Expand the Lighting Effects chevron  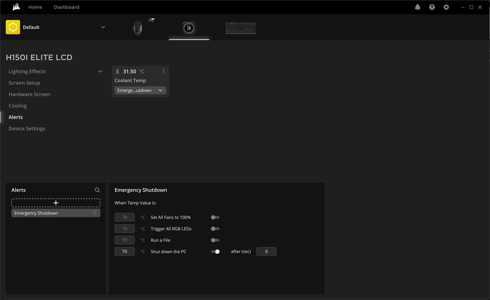100,71
